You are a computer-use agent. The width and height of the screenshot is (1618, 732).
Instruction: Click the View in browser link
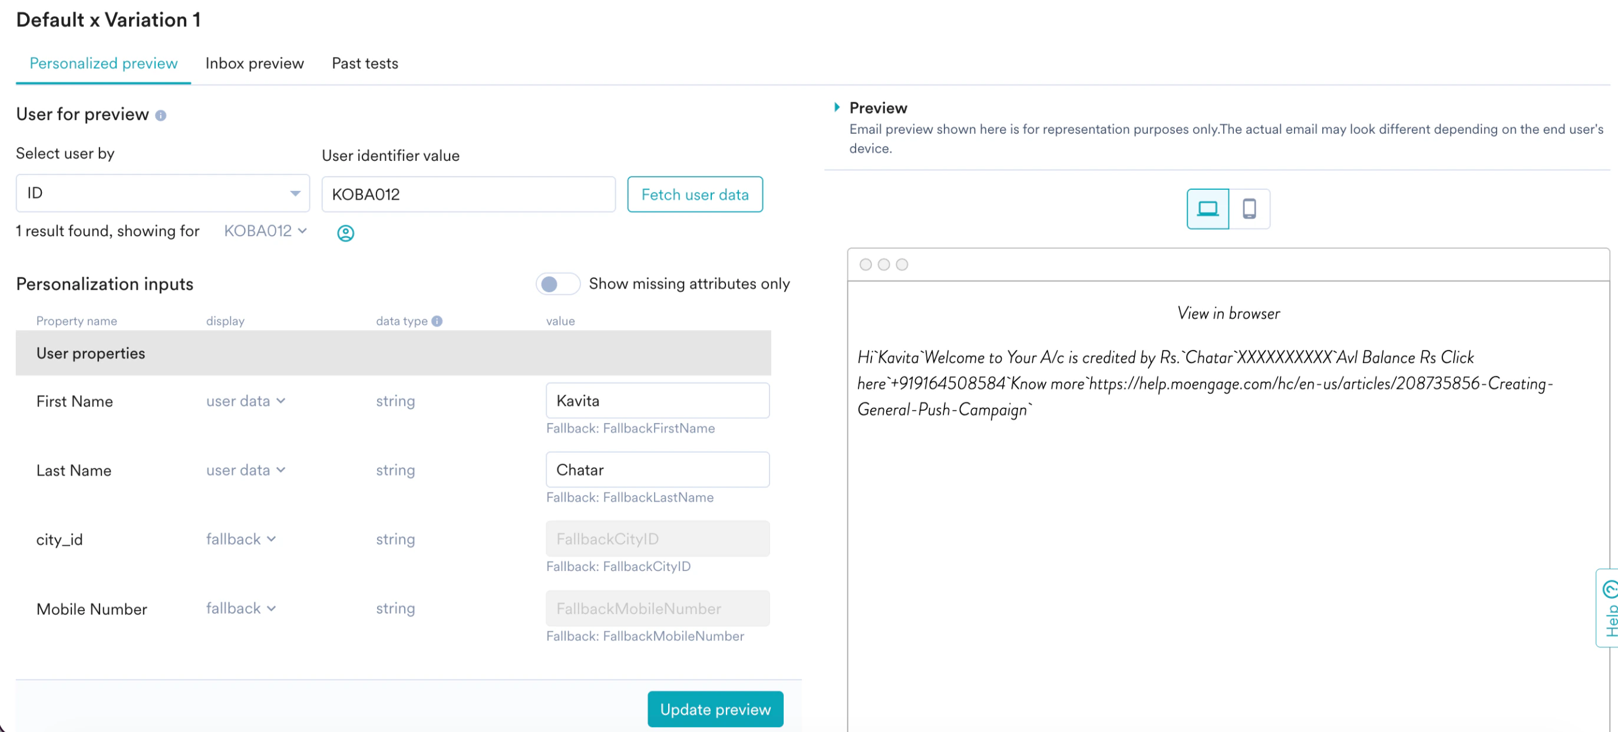click(x=1228, y=314)
